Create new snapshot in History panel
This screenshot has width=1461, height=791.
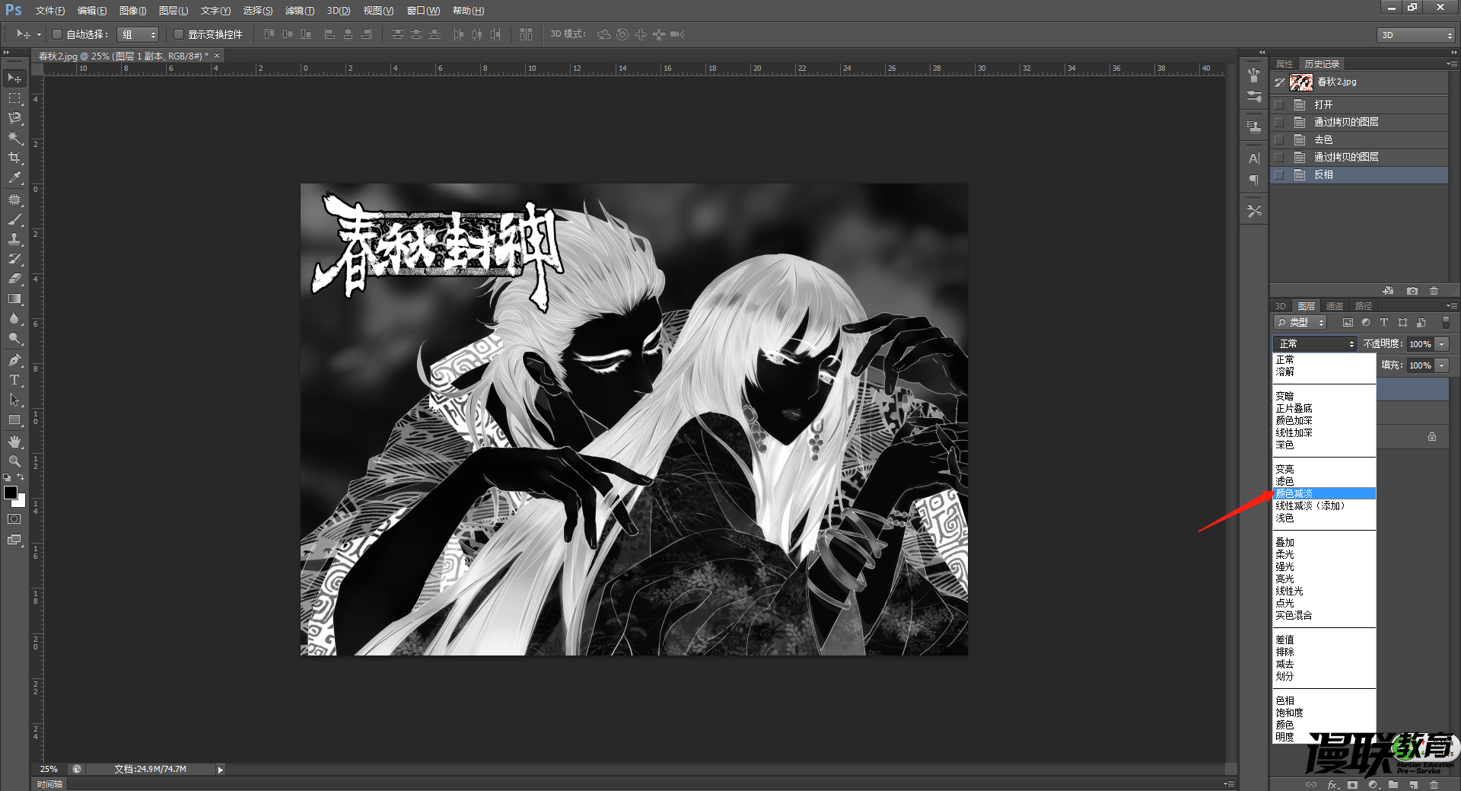pyautogui.click(x=1412, y=291)
